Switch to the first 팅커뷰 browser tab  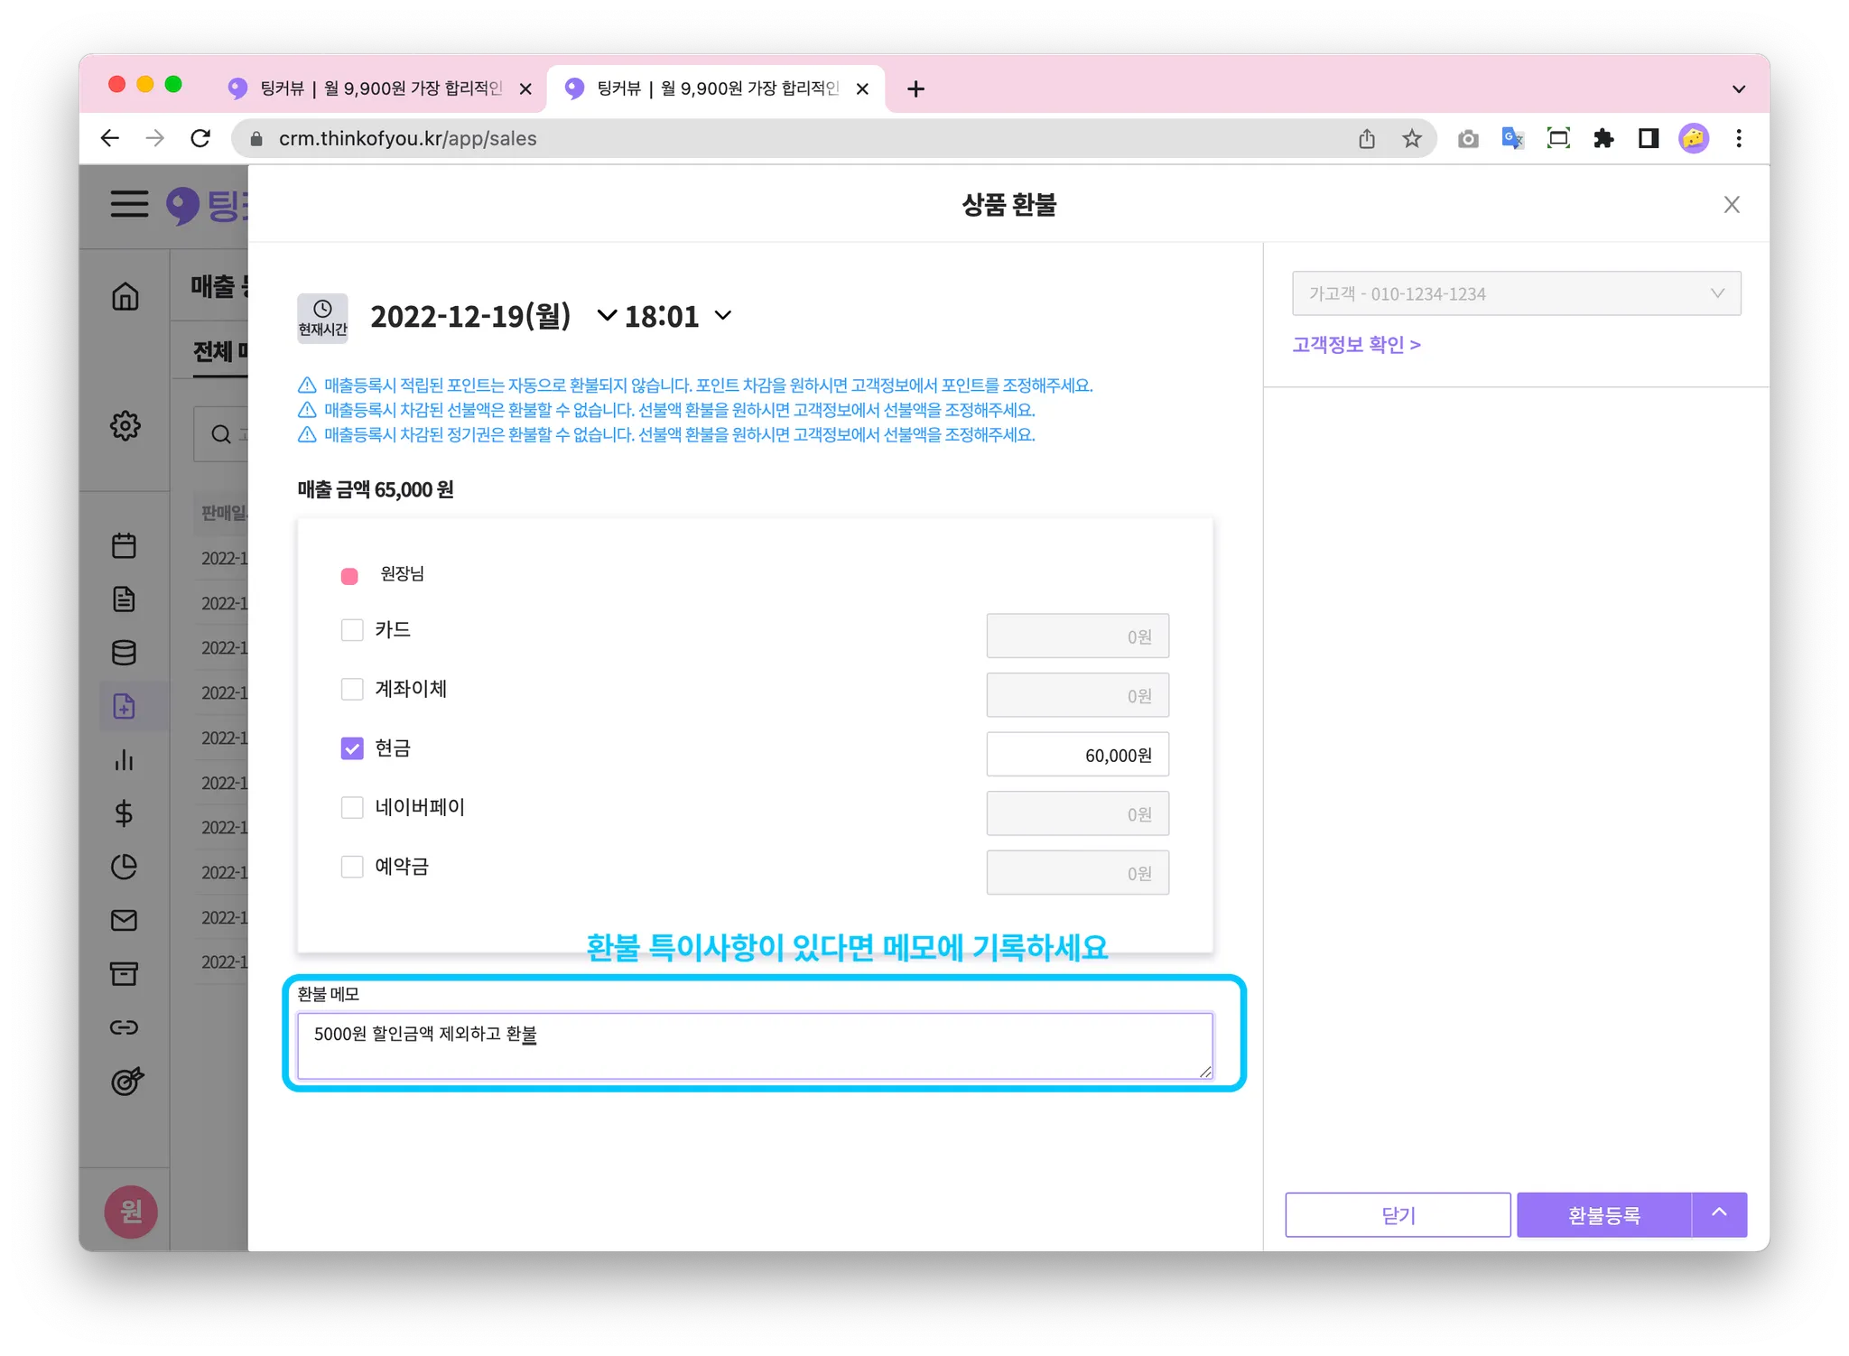tap(379, 88)
